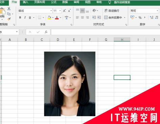Apply red font color
This screenshot has height=124, width=160.
pos(57,18)
